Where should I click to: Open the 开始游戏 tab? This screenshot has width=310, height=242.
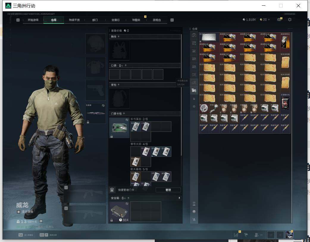(33, 20)
